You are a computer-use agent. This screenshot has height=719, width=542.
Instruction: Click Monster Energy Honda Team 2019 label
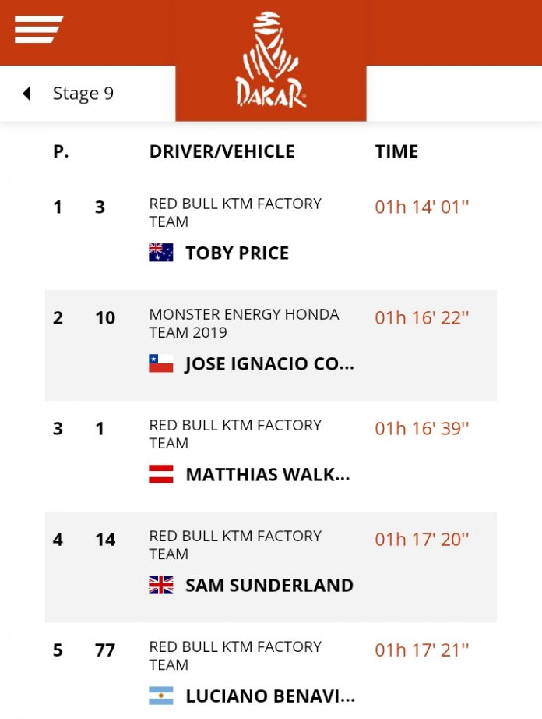point(244,323)
